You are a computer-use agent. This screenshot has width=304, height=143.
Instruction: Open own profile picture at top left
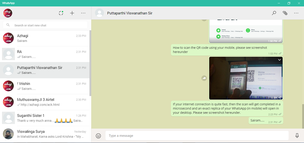[x=8, y=13]
